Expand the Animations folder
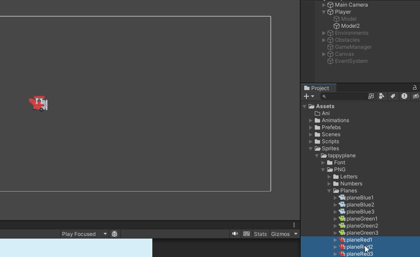Viewport: 420px width, 257px height. pyautogui.click(x=311, y=120)
